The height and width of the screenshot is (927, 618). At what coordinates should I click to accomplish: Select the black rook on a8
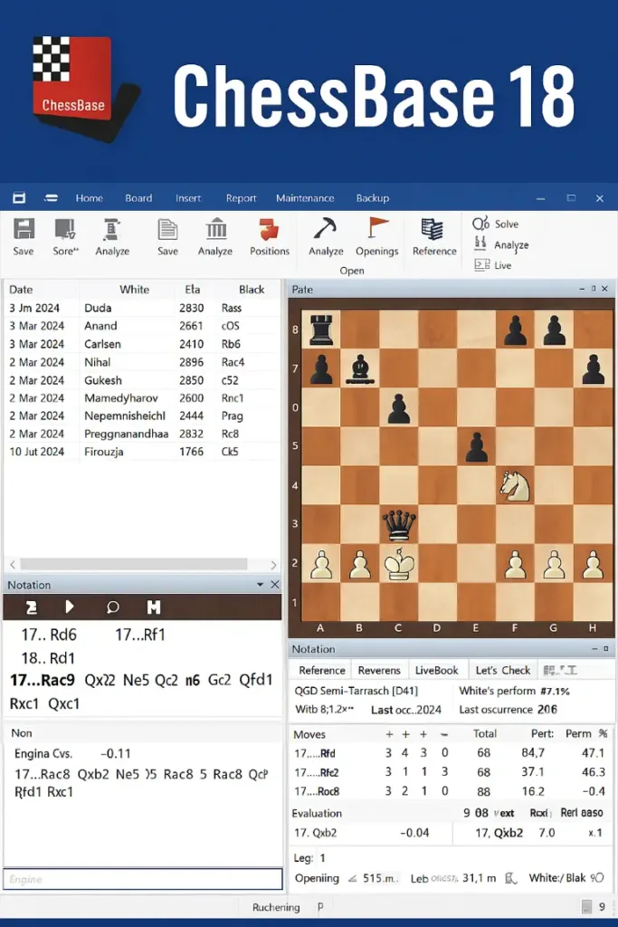[322, 330]
